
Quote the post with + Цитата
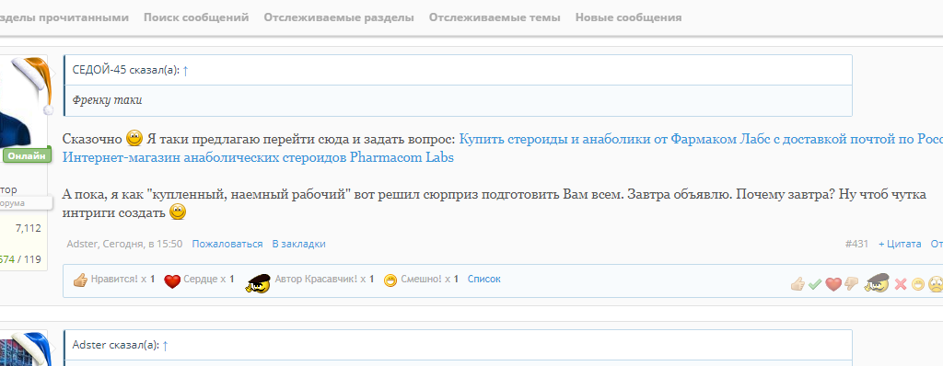[900, 244]
